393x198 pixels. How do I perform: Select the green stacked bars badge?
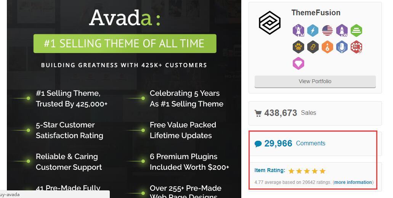point(356,31)
